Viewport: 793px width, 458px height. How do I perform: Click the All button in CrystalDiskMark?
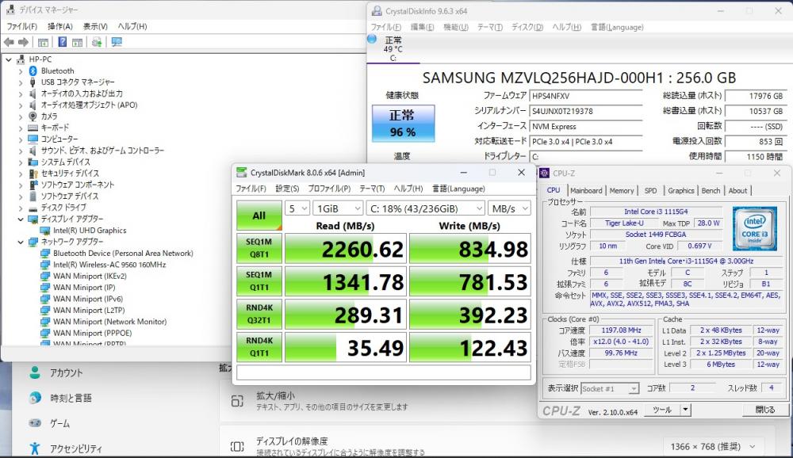259,216
